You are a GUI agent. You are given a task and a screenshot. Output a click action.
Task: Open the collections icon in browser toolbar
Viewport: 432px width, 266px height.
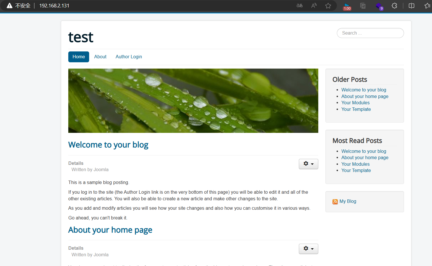click(x=363, y=5)
